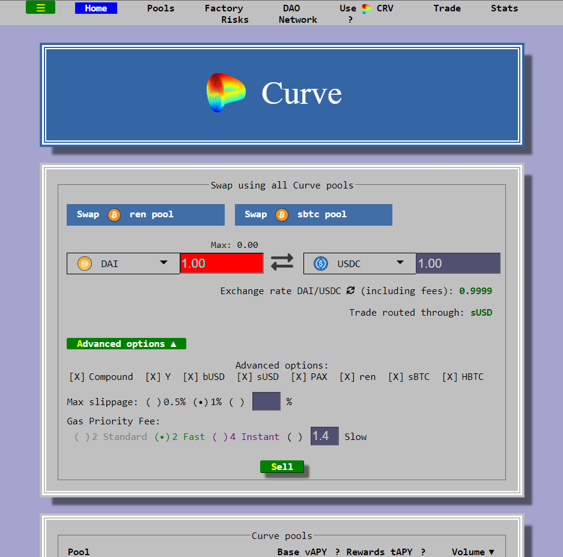Click the Use CRV menu item
563x557 pixels.
[367, 8]
